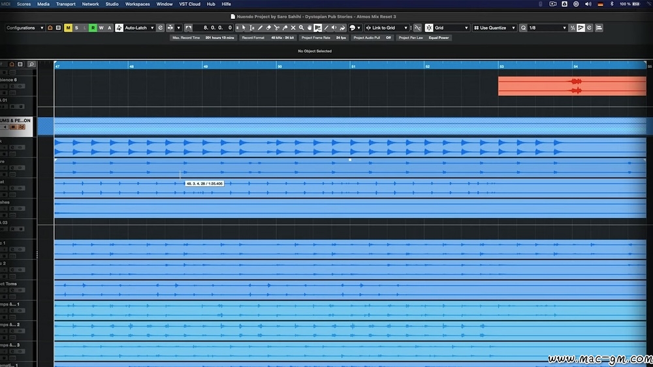Click the Project Audio Pull Off field
This screenshot has height=367, width=653.
372,38
